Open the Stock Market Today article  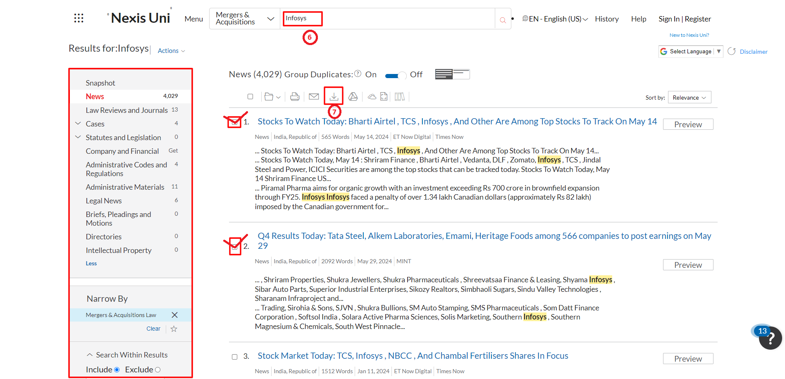click(x=413, y=356)
